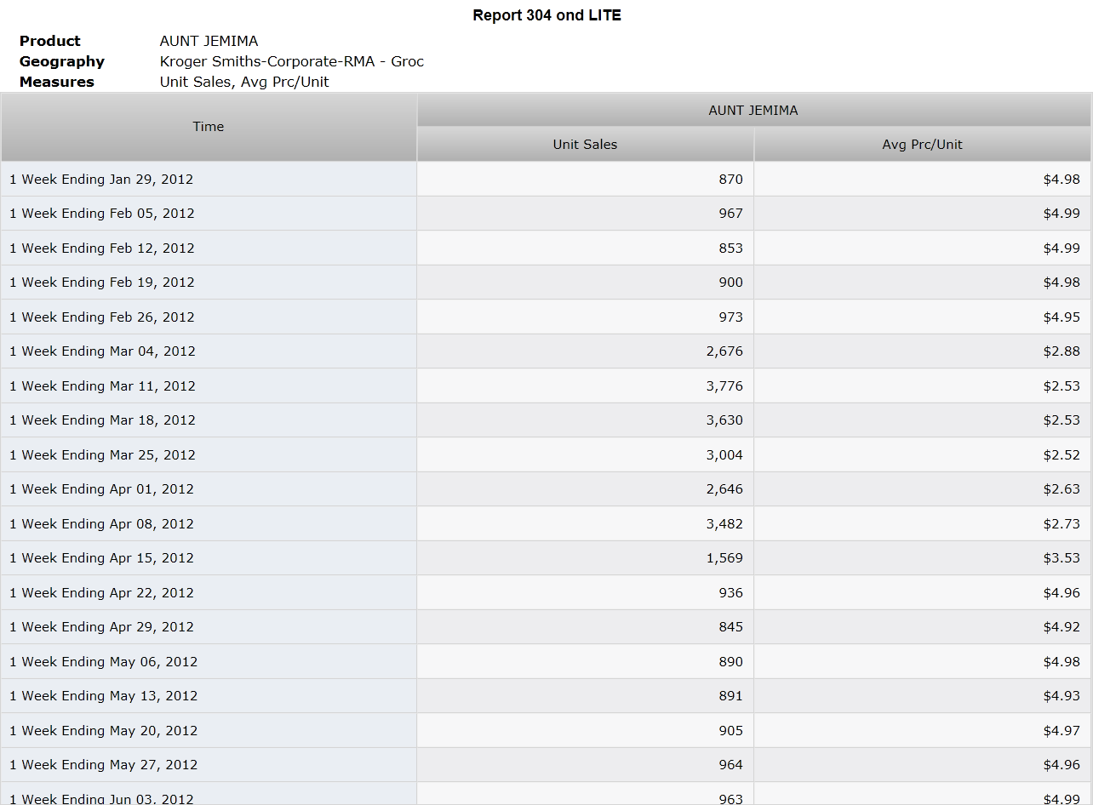The width and height of the screenshot is (1093, 805).
Task: Click the unit sales value 967
Action: 730,214
